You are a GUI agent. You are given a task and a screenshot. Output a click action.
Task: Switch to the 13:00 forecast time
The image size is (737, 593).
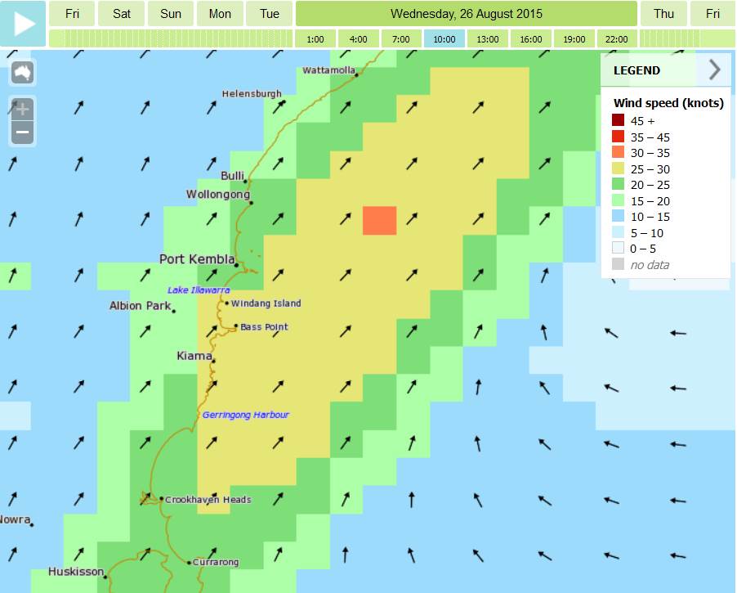(488, 39)
